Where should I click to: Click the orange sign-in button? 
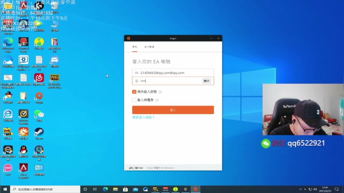tap(173, 110)
